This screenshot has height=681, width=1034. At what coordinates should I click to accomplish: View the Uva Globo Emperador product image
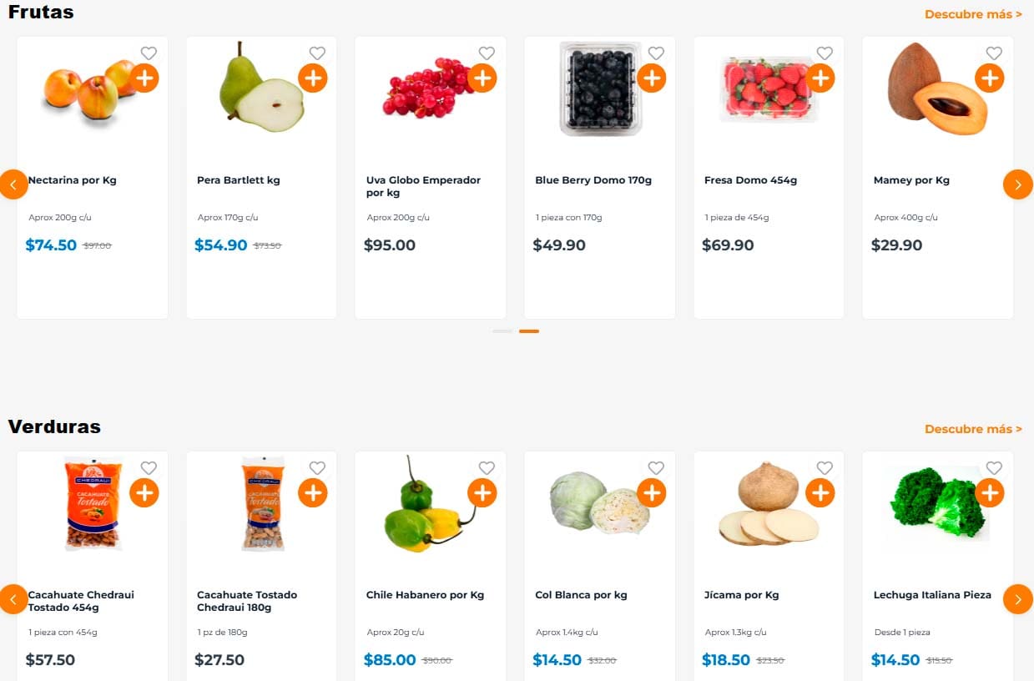pos(426,88)
